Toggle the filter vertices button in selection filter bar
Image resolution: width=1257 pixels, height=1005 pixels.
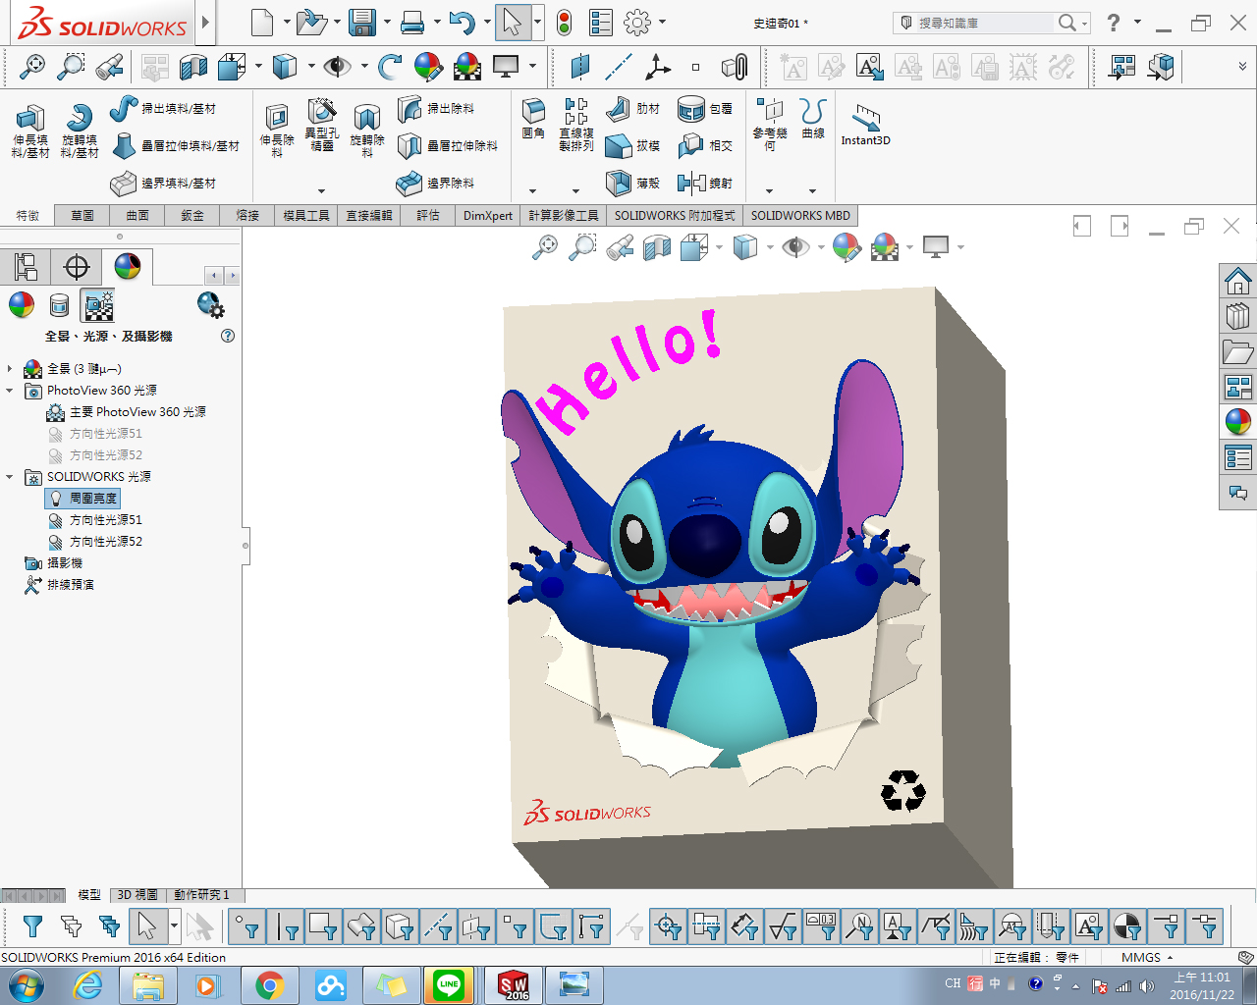point(247,926)
